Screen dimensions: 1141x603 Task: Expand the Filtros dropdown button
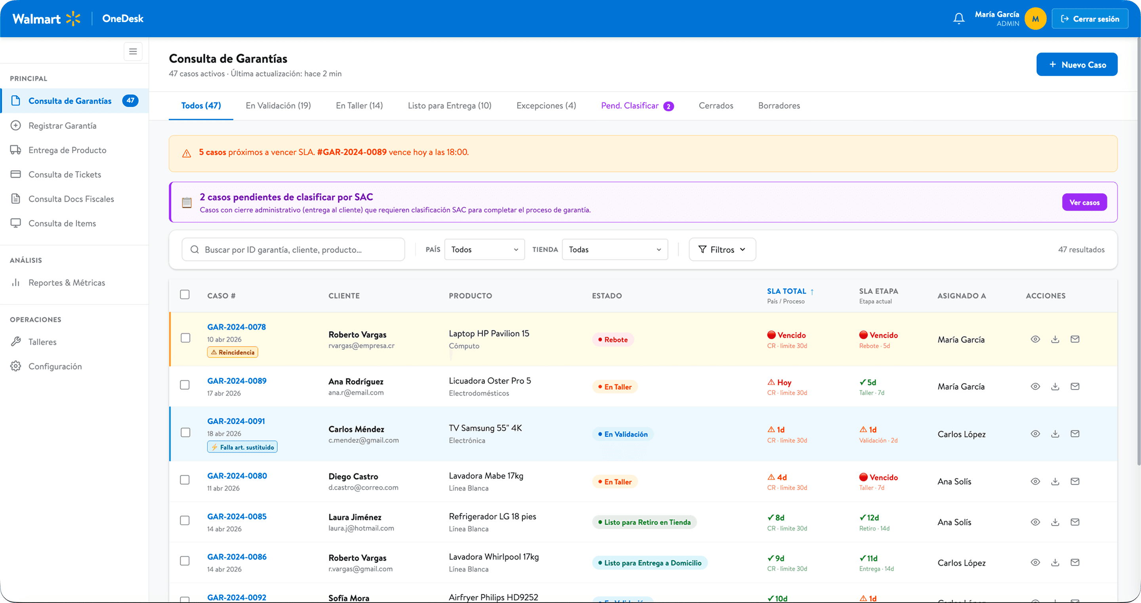coord(722,250)
